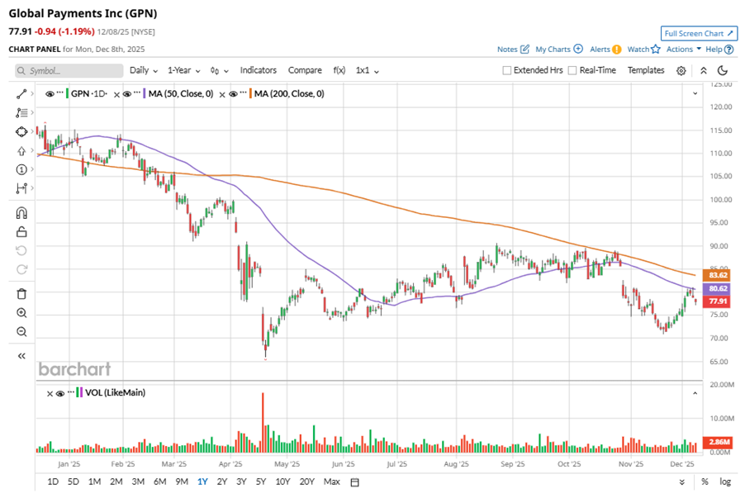
Task: Select the 5Y time range
Action: coord(261,482)
